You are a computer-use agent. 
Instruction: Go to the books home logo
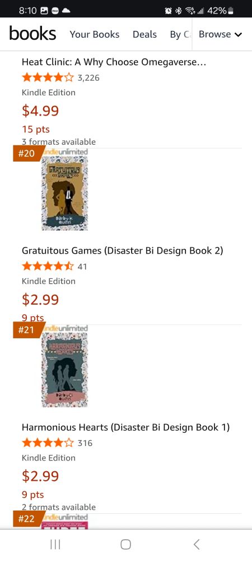tap(32, 34)
